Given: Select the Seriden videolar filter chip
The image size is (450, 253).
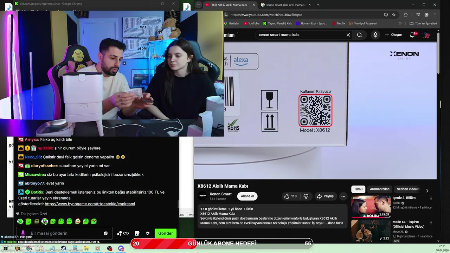Looking at the screenshot, I should click(408, 189).
